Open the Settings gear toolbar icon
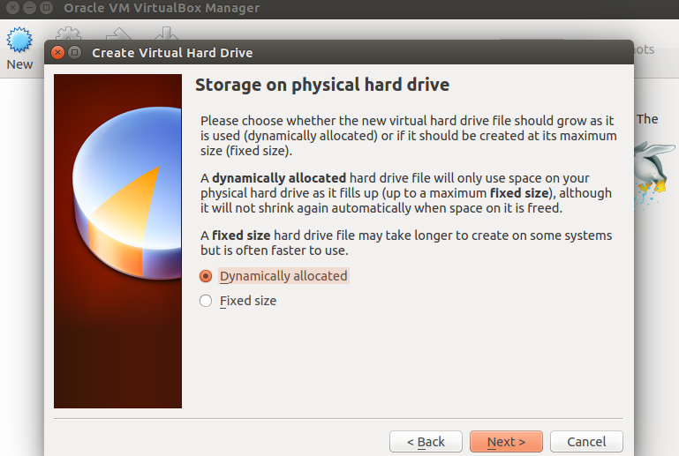The width and height of the screenshot is (679, 456). (x=68, y=34)
